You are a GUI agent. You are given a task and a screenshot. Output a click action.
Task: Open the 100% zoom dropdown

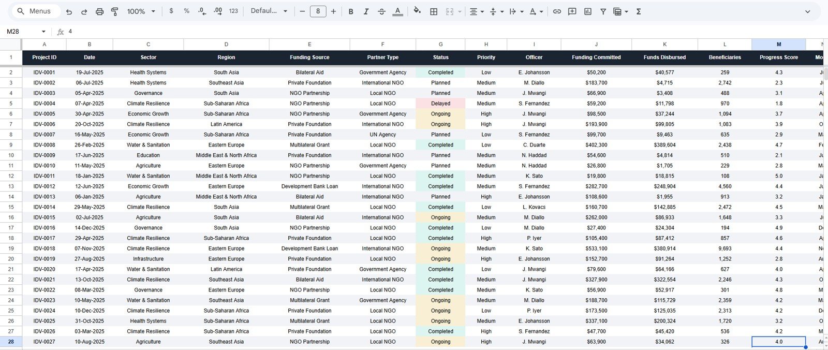141,11
